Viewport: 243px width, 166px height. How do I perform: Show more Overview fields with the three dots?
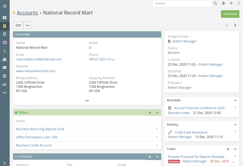click(87, 101)
